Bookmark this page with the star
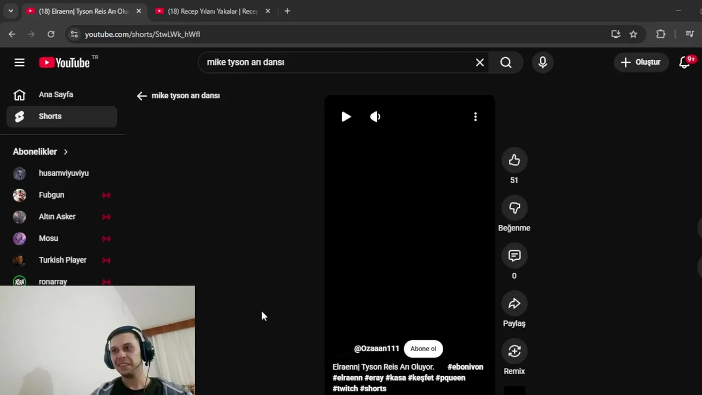The height and width of the screenshot is (395, 702). point(633,34)
